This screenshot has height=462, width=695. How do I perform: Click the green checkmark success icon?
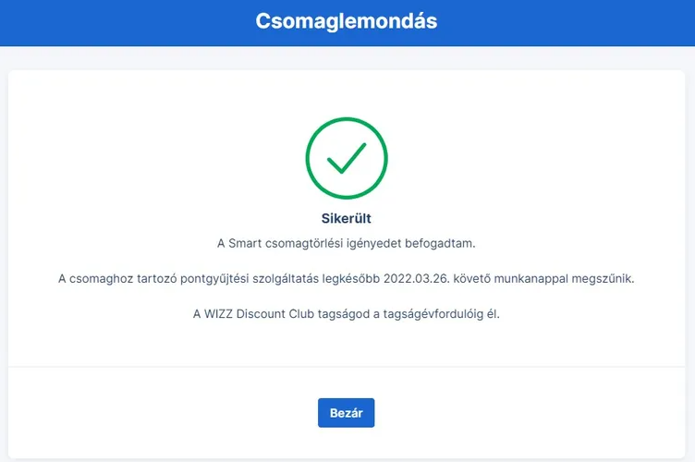[x=347, y=158]
